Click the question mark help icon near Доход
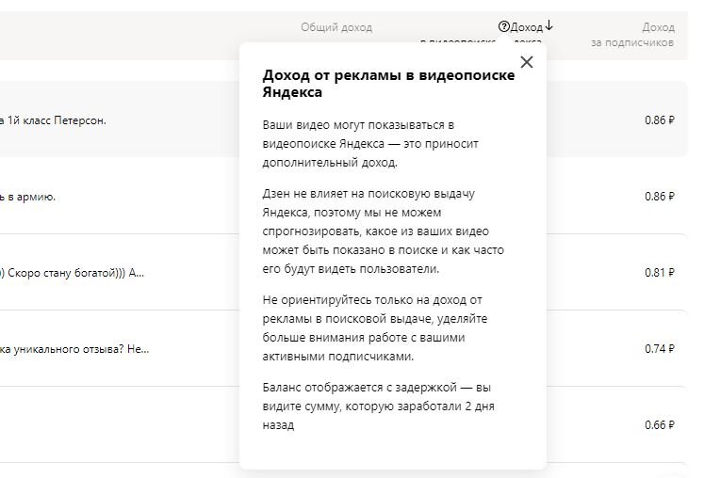The image size is (704, 478). pos(504,26)
